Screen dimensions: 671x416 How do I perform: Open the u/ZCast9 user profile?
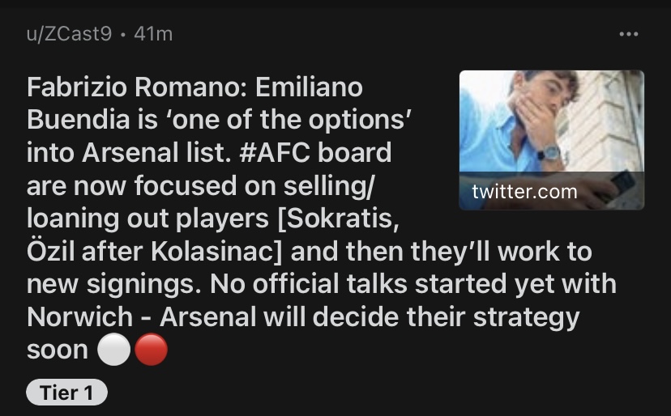click(69, 34)
